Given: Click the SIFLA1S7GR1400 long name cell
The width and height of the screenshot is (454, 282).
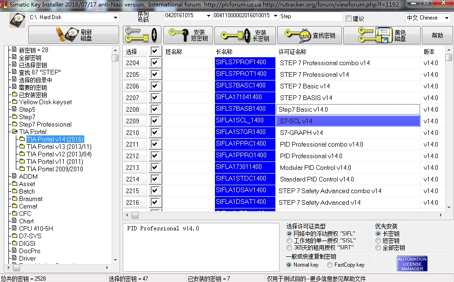Looking at the screenshot, I should click(x=245, y=133).
